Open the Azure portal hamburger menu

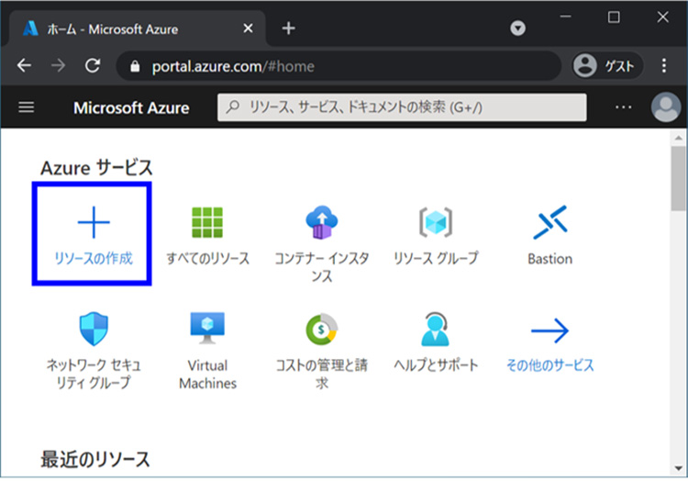pos(27,107)
